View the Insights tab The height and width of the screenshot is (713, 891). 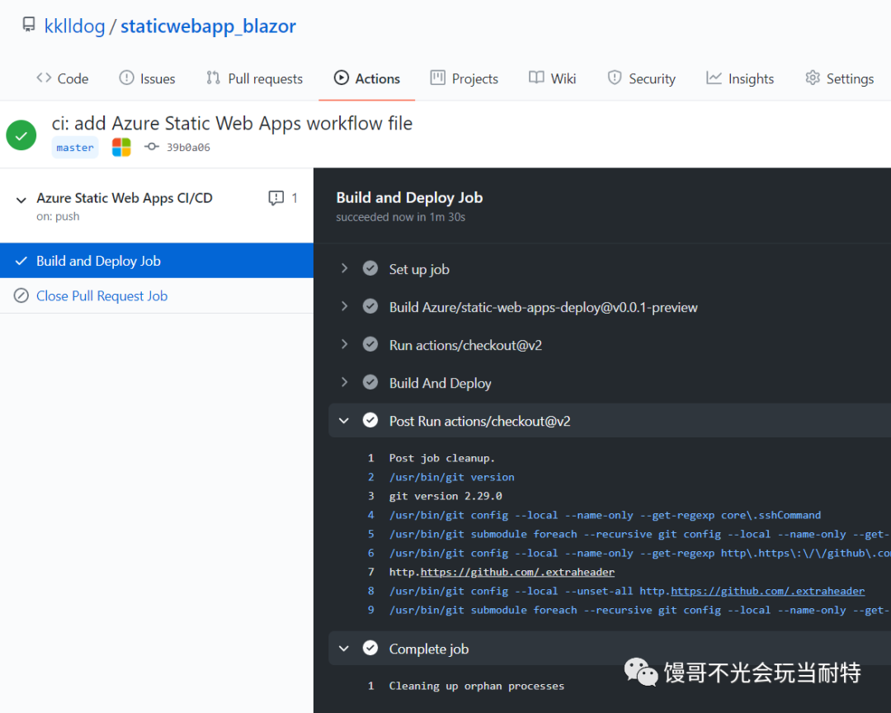click(740, 78)
